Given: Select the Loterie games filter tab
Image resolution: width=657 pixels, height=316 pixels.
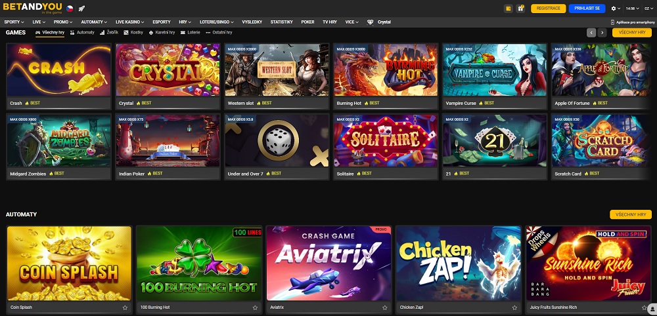Looking at the screenshot, I should [191, 32].
